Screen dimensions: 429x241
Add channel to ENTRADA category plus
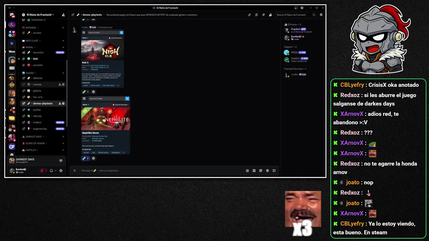(63, 27)
